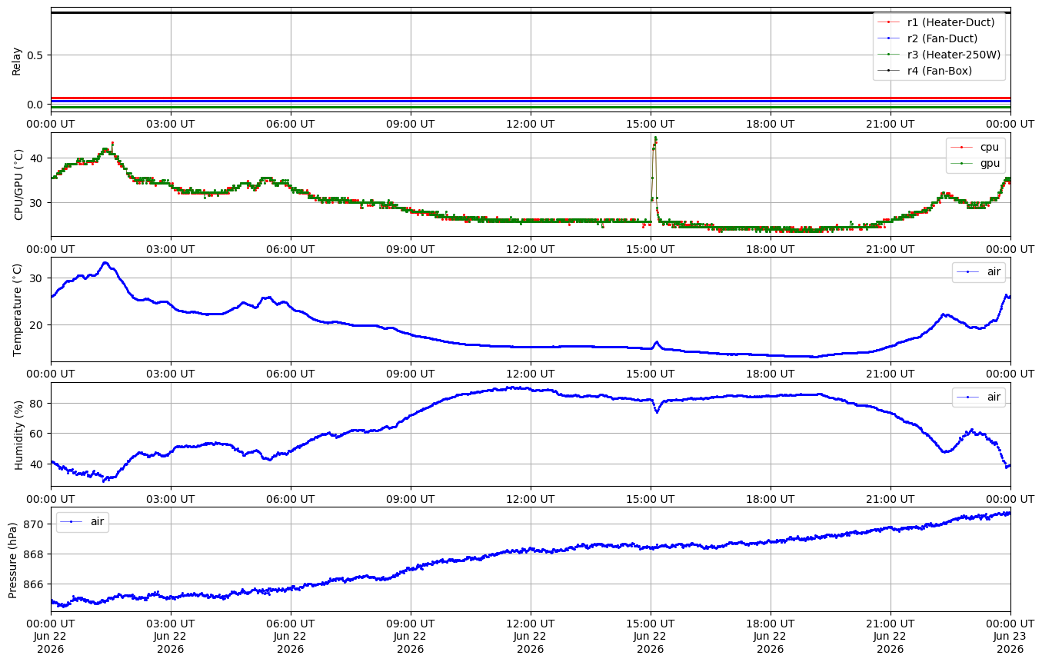Screen dimensions: 1042x662
Task: Select the CPU/GPU (°C) axis label
Action: [x=18, y=185]
